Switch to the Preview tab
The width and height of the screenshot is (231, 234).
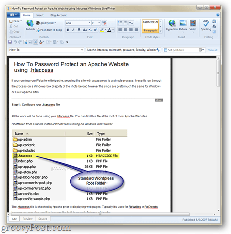click(x=28, y=219)
